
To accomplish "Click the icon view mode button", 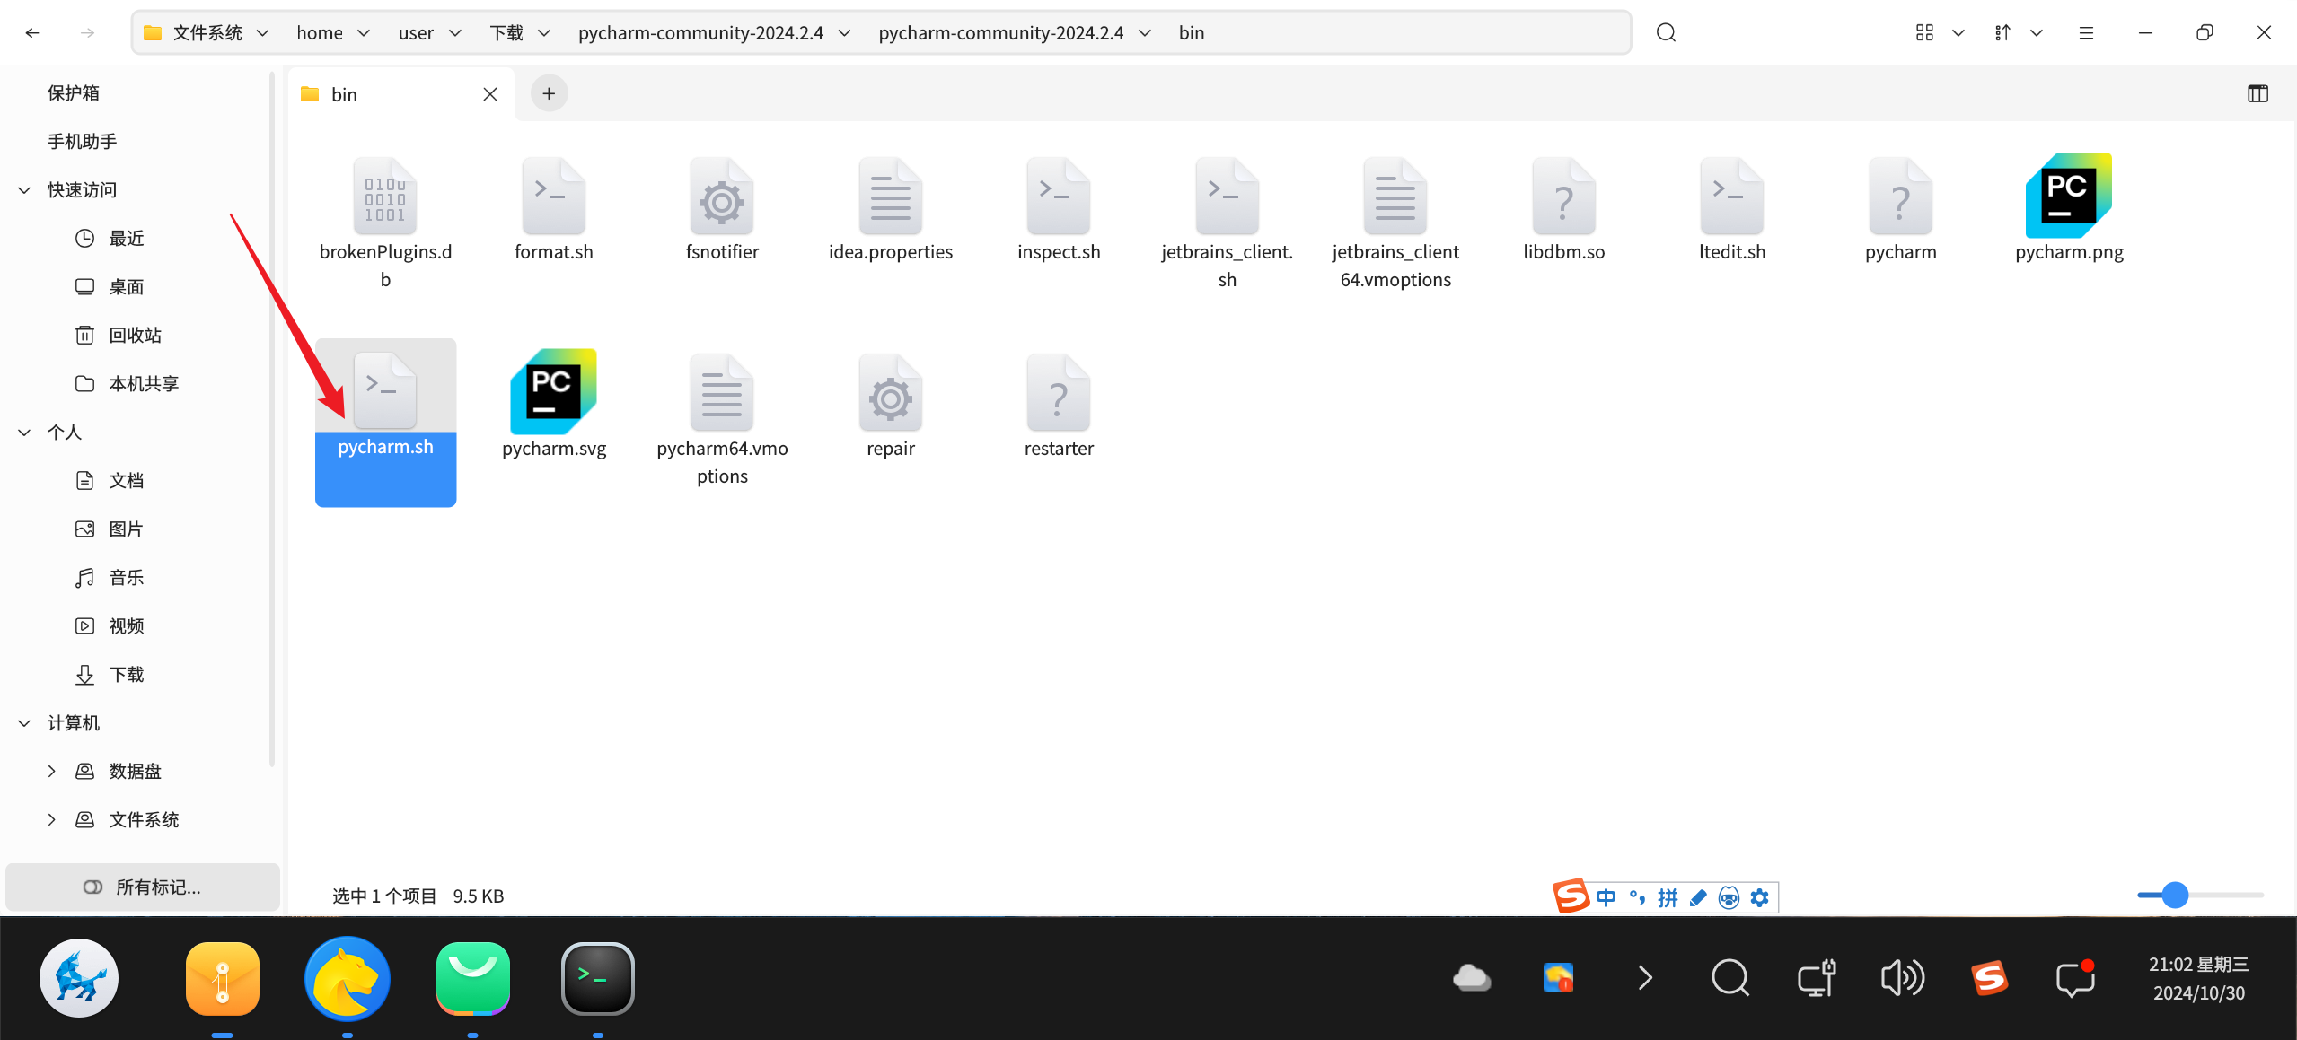I will (x=1924, y=33).
